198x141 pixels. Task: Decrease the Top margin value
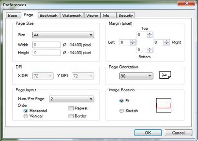[150, 36]
